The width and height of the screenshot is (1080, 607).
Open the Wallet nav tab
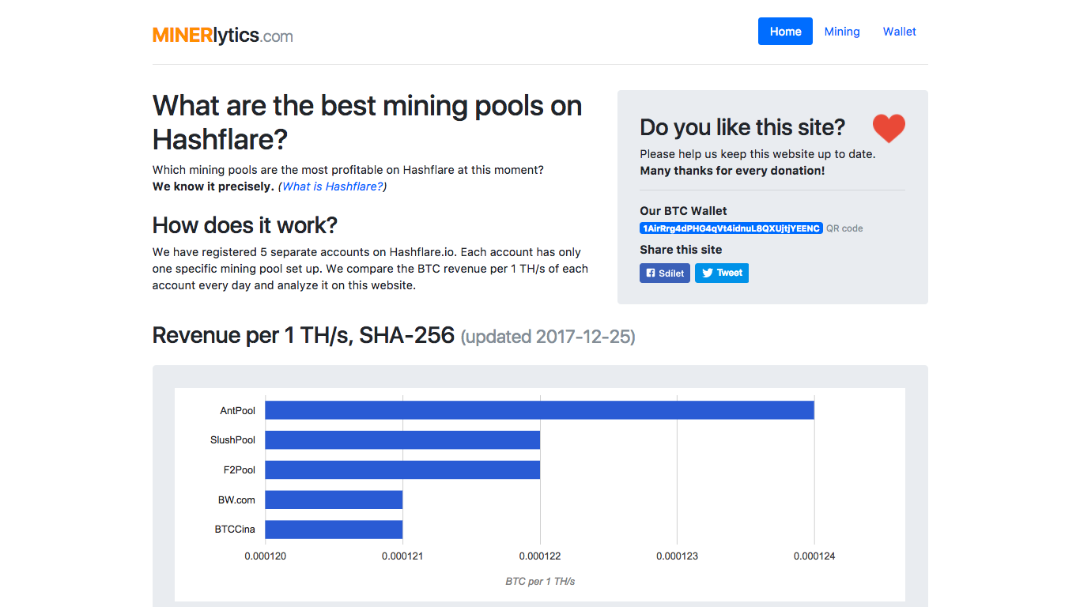(x=900, y=32)
